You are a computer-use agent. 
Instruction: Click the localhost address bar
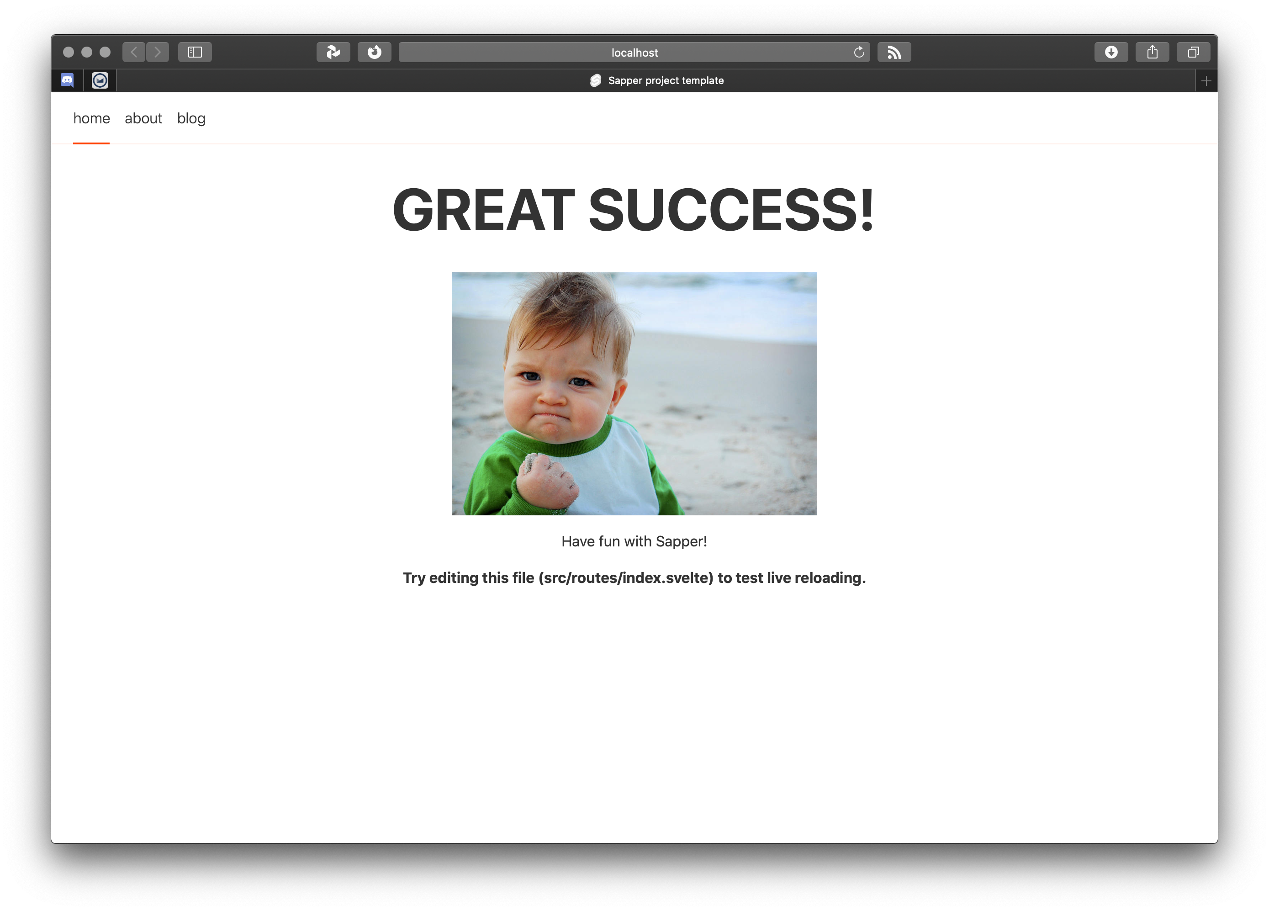[634, 52]
